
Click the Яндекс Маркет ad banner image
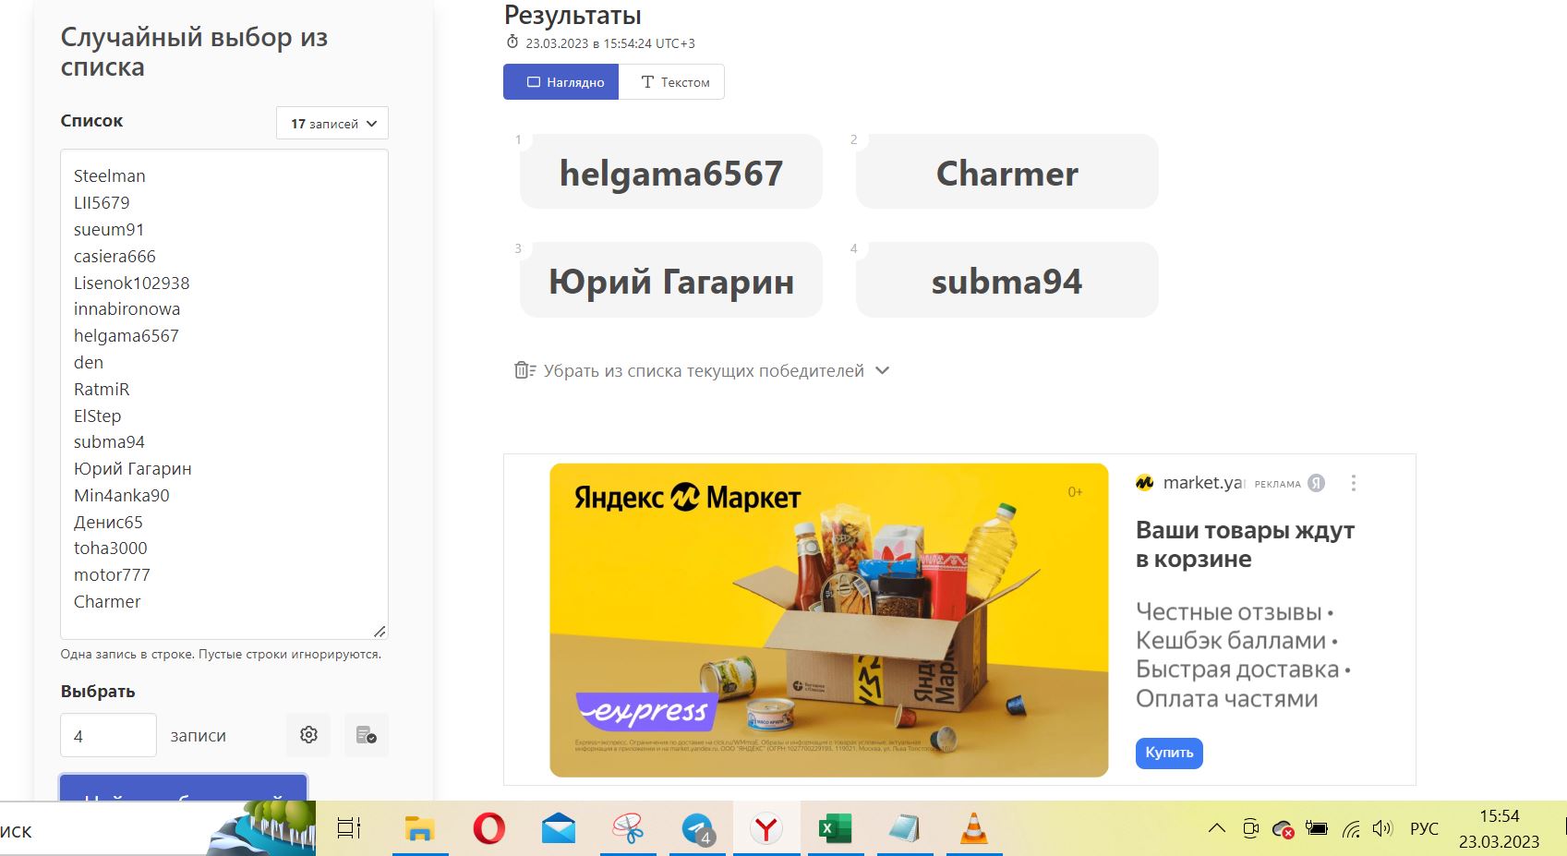[828, 620]
